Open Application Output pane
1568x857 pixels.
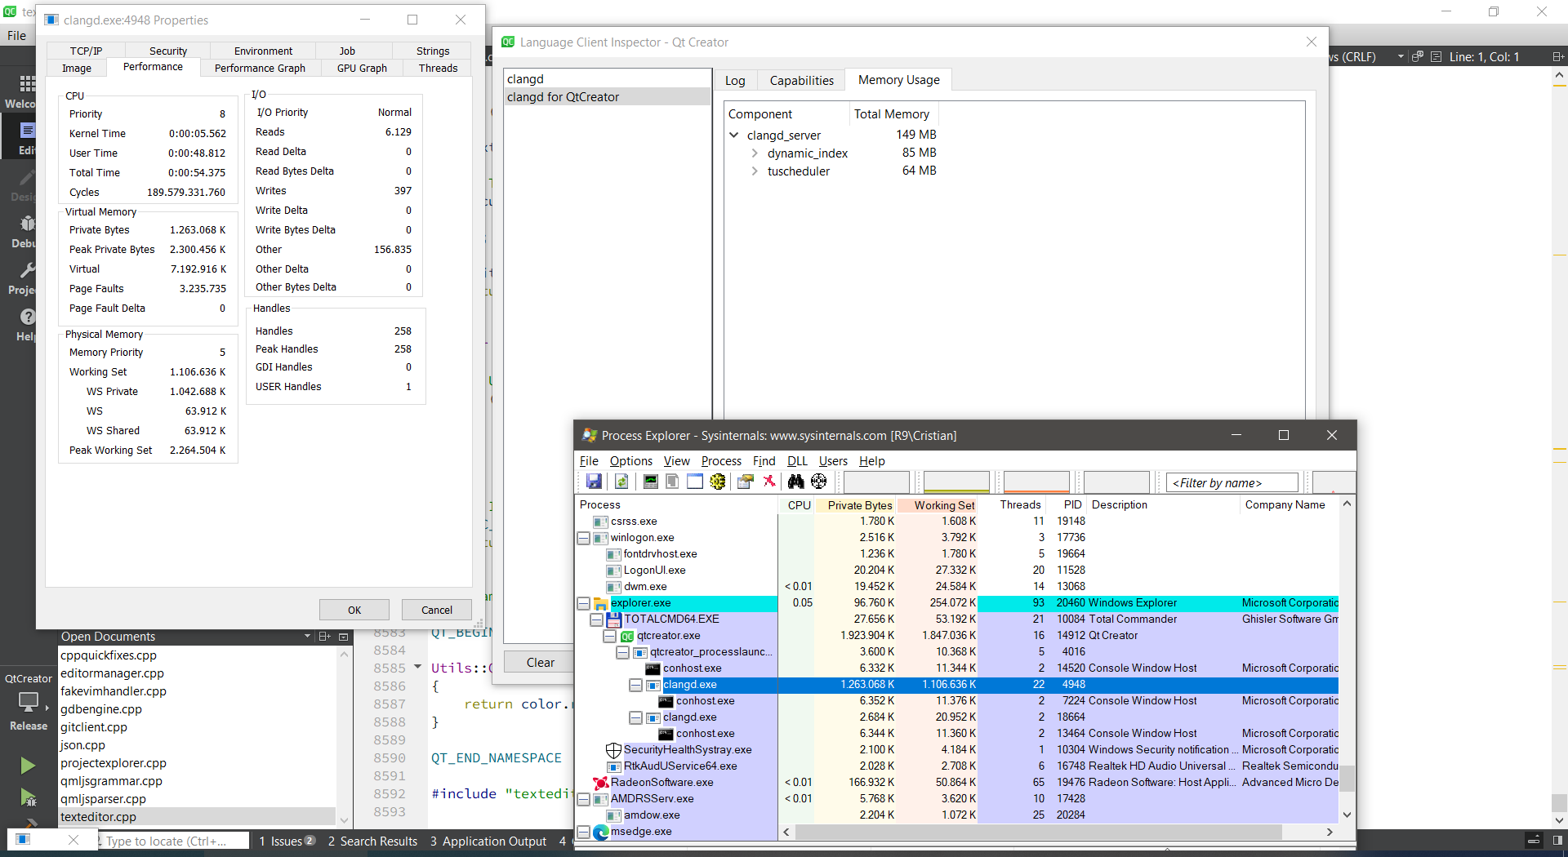[488, 841]
